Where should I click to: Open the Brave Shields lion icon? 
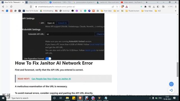[122, 7]
